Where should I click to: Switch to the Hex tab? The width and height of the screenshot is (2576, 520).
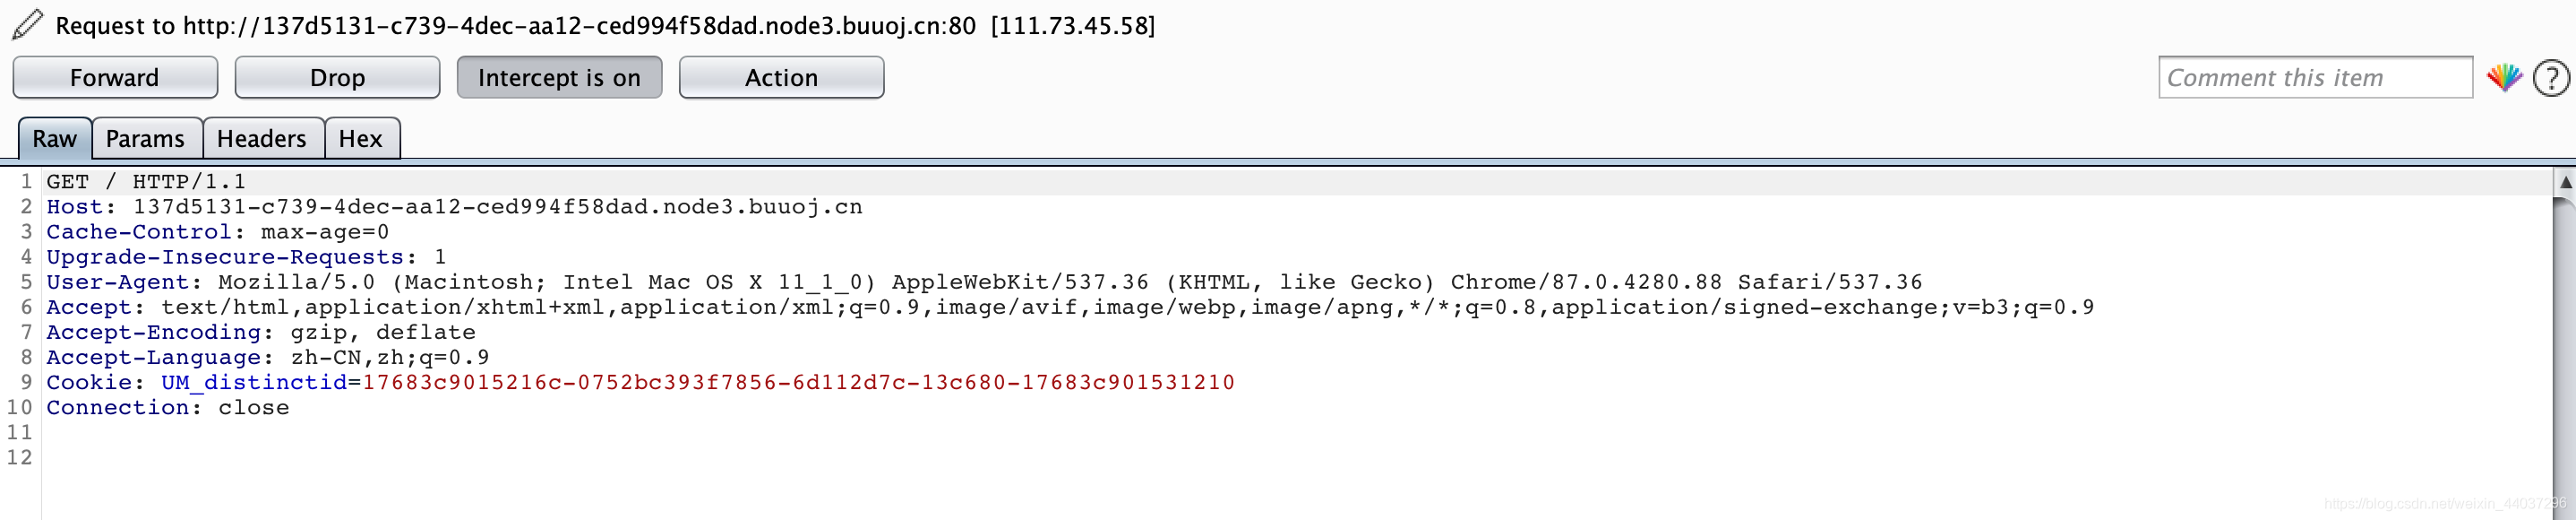361,138
